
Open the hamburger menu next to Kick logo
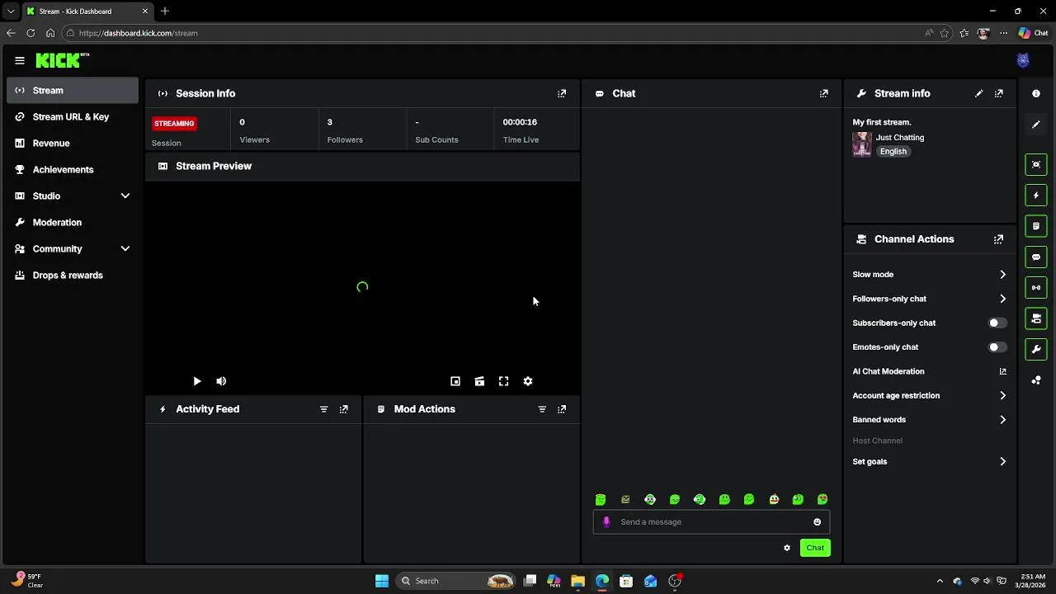tap(20, 60)
